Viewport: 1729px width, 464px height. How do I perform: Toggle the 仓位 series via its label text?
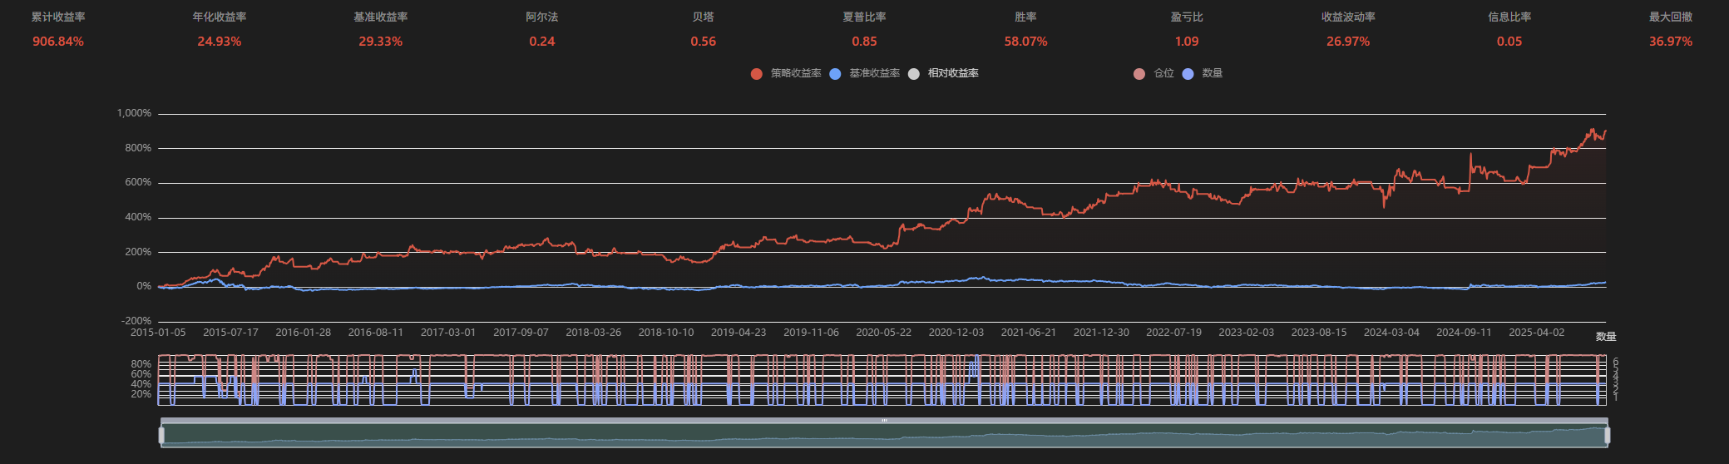point(1163,73)
